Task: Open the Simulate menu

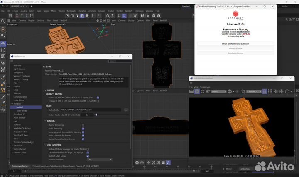Action: click(102, 11)
